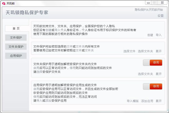169x113 pixels.
Task: Close the 天玑锁 window
Action: click(x=162, y=3)
